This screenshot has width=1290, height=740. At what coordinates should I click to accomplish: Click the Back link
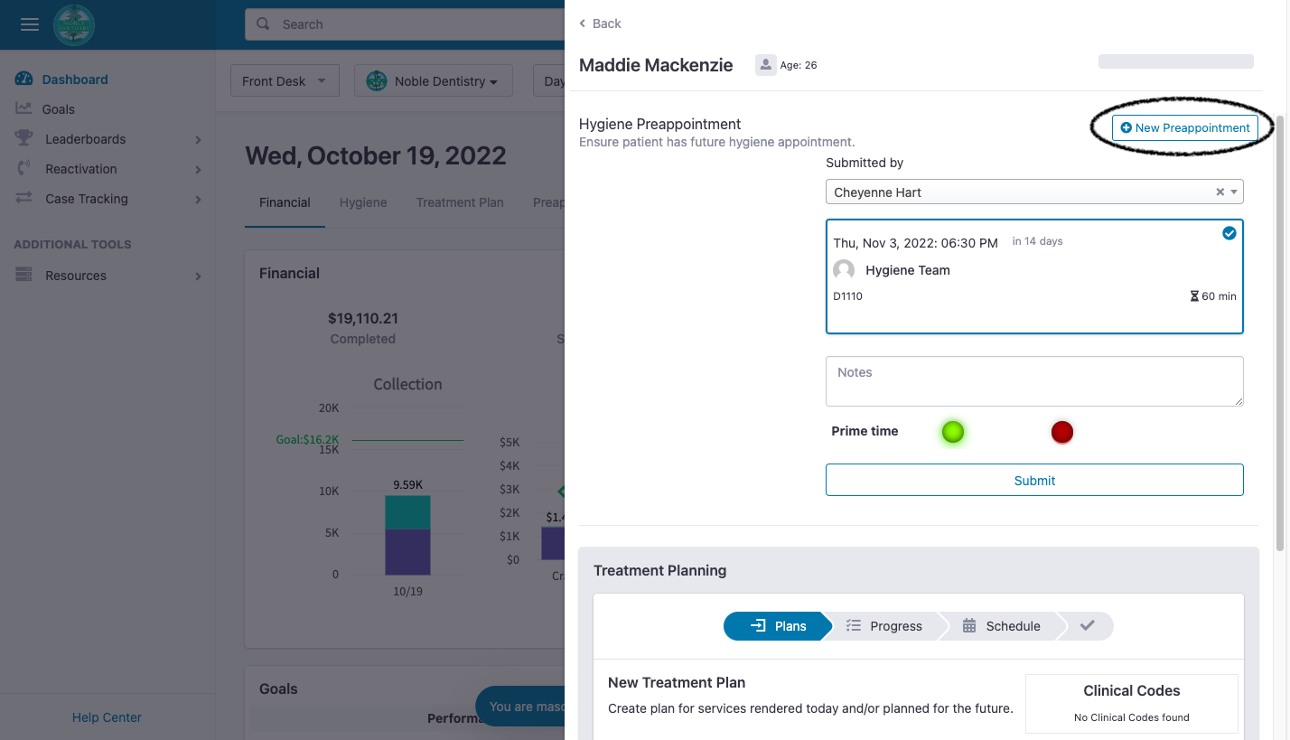pos(600,23)
